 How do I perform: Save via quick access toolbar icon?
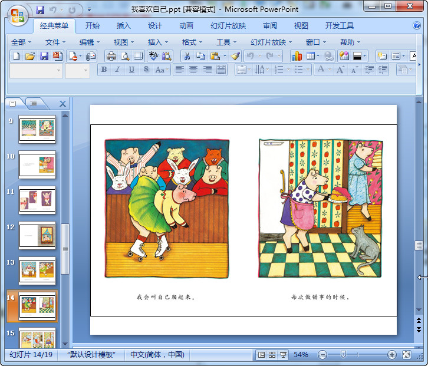click(x=40, y=10)
